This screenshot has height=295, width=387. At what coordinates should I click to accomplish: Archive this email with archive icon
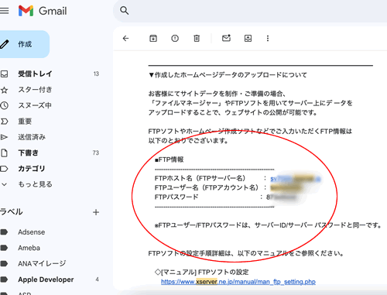pos(153,39)
